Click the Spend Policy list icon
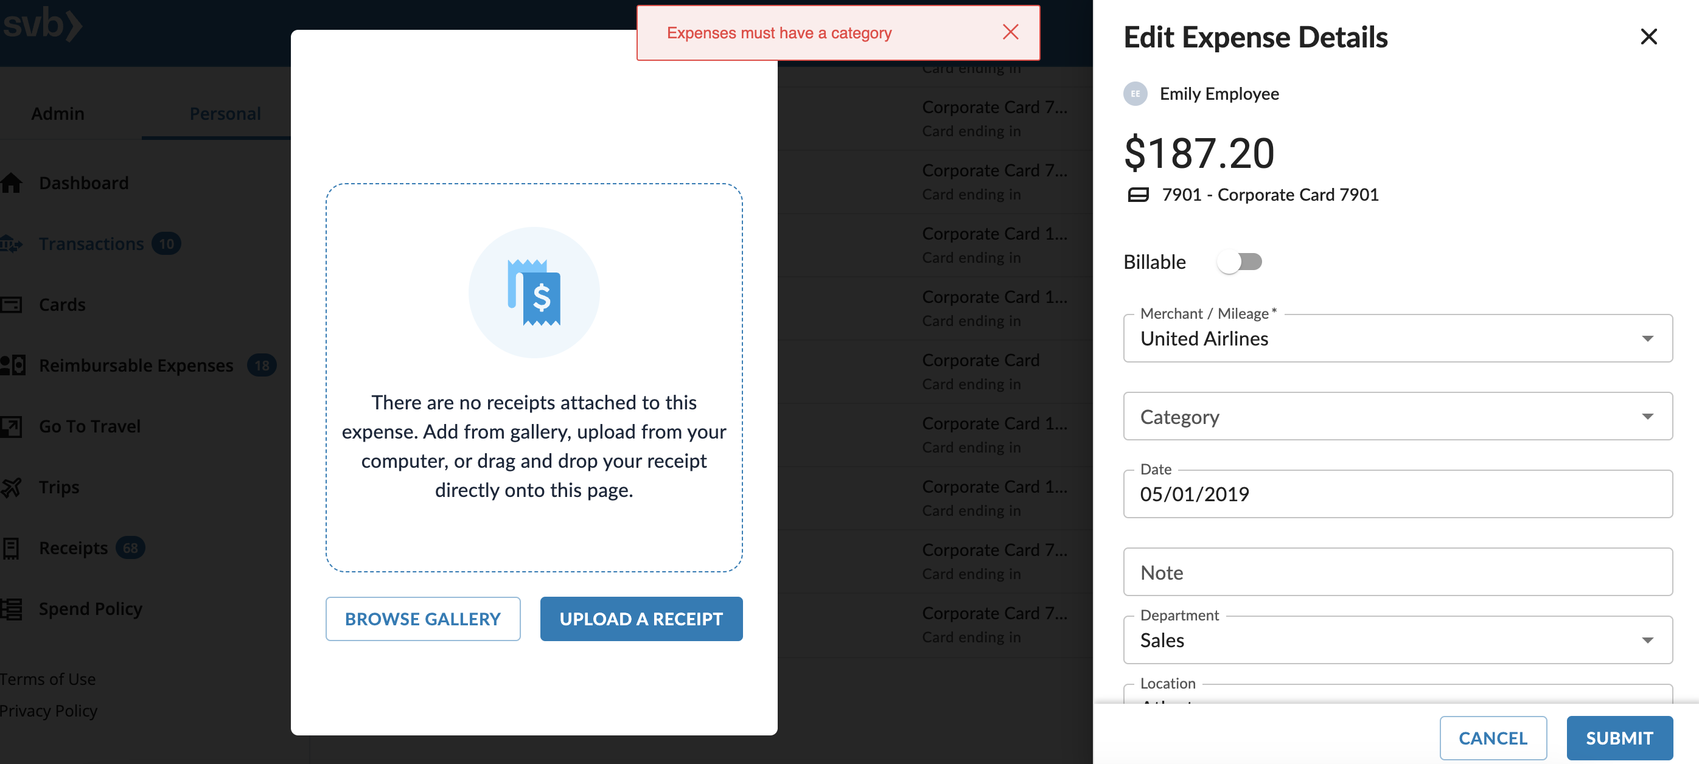This screenshot has width=1699, height=764. tap(11, 608)
